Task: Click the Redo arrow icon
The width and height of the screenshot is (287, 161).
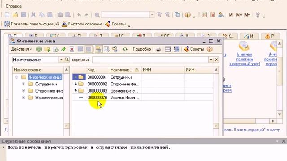Action: [x=87, y=15]
